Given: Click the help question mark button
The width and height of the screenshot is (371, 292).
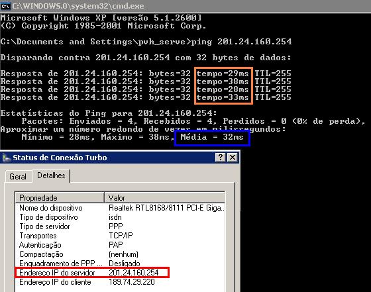Looking at the screenshot, I should tap(220, 157).
